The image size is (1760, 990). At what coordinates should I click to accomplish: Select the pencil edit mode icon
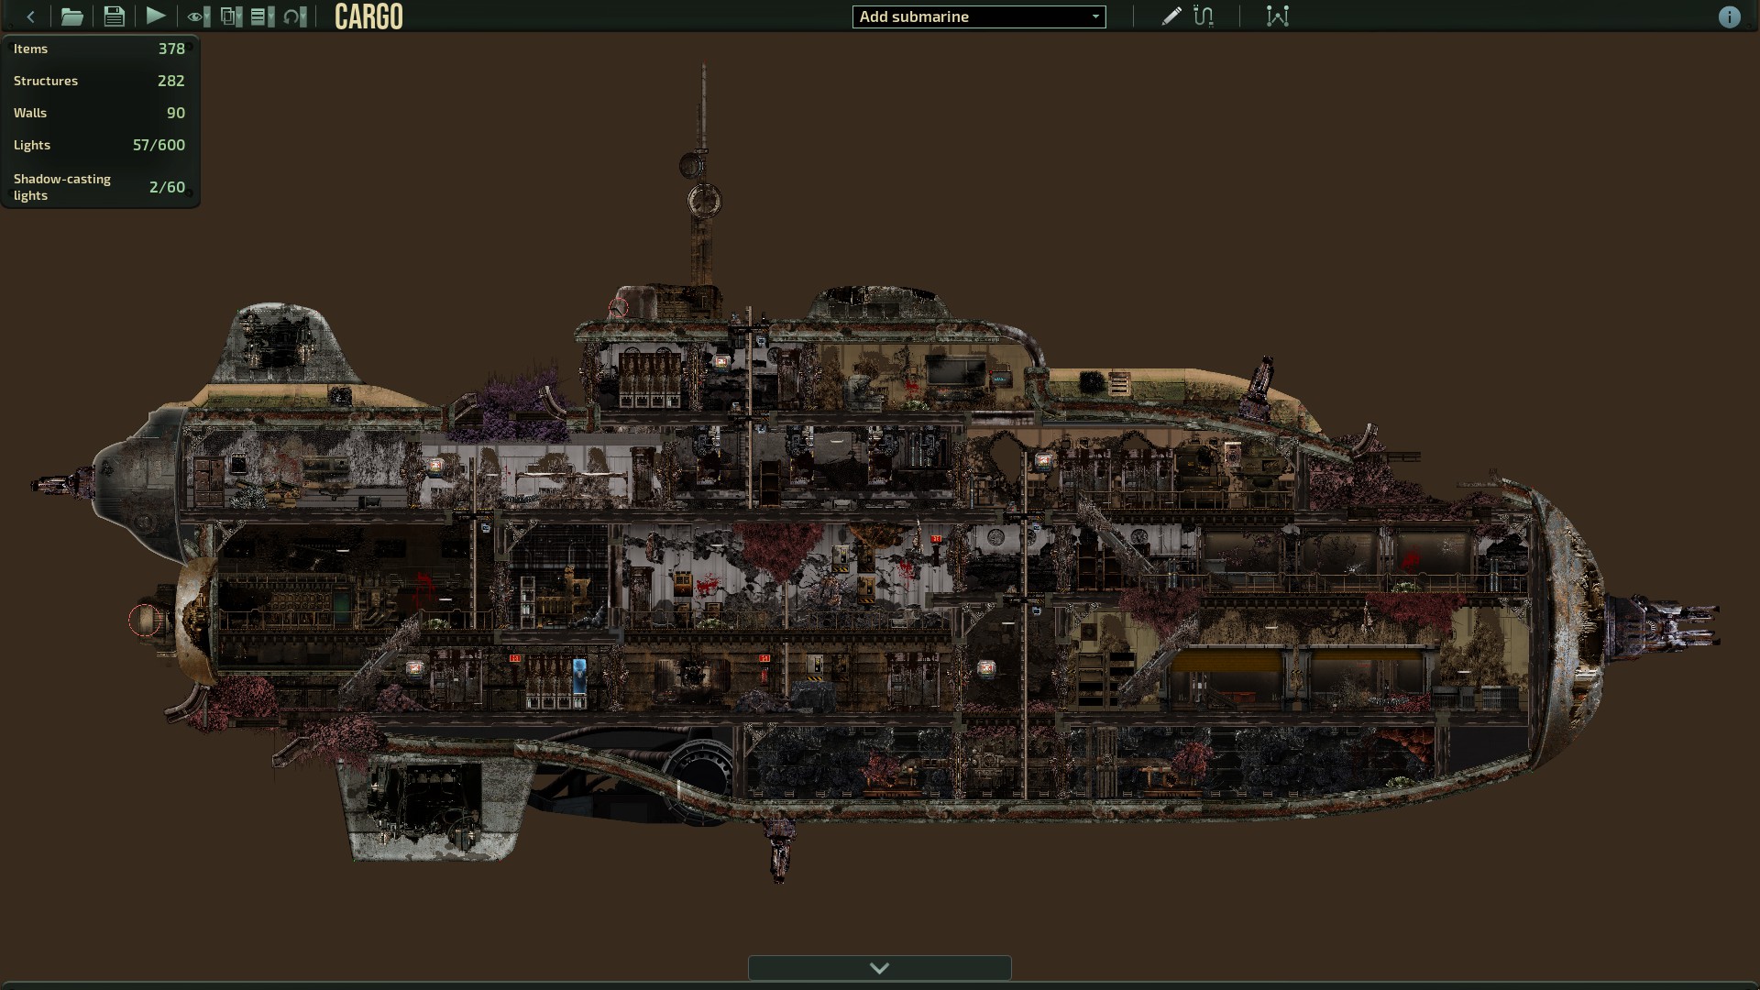[1171, 16]
